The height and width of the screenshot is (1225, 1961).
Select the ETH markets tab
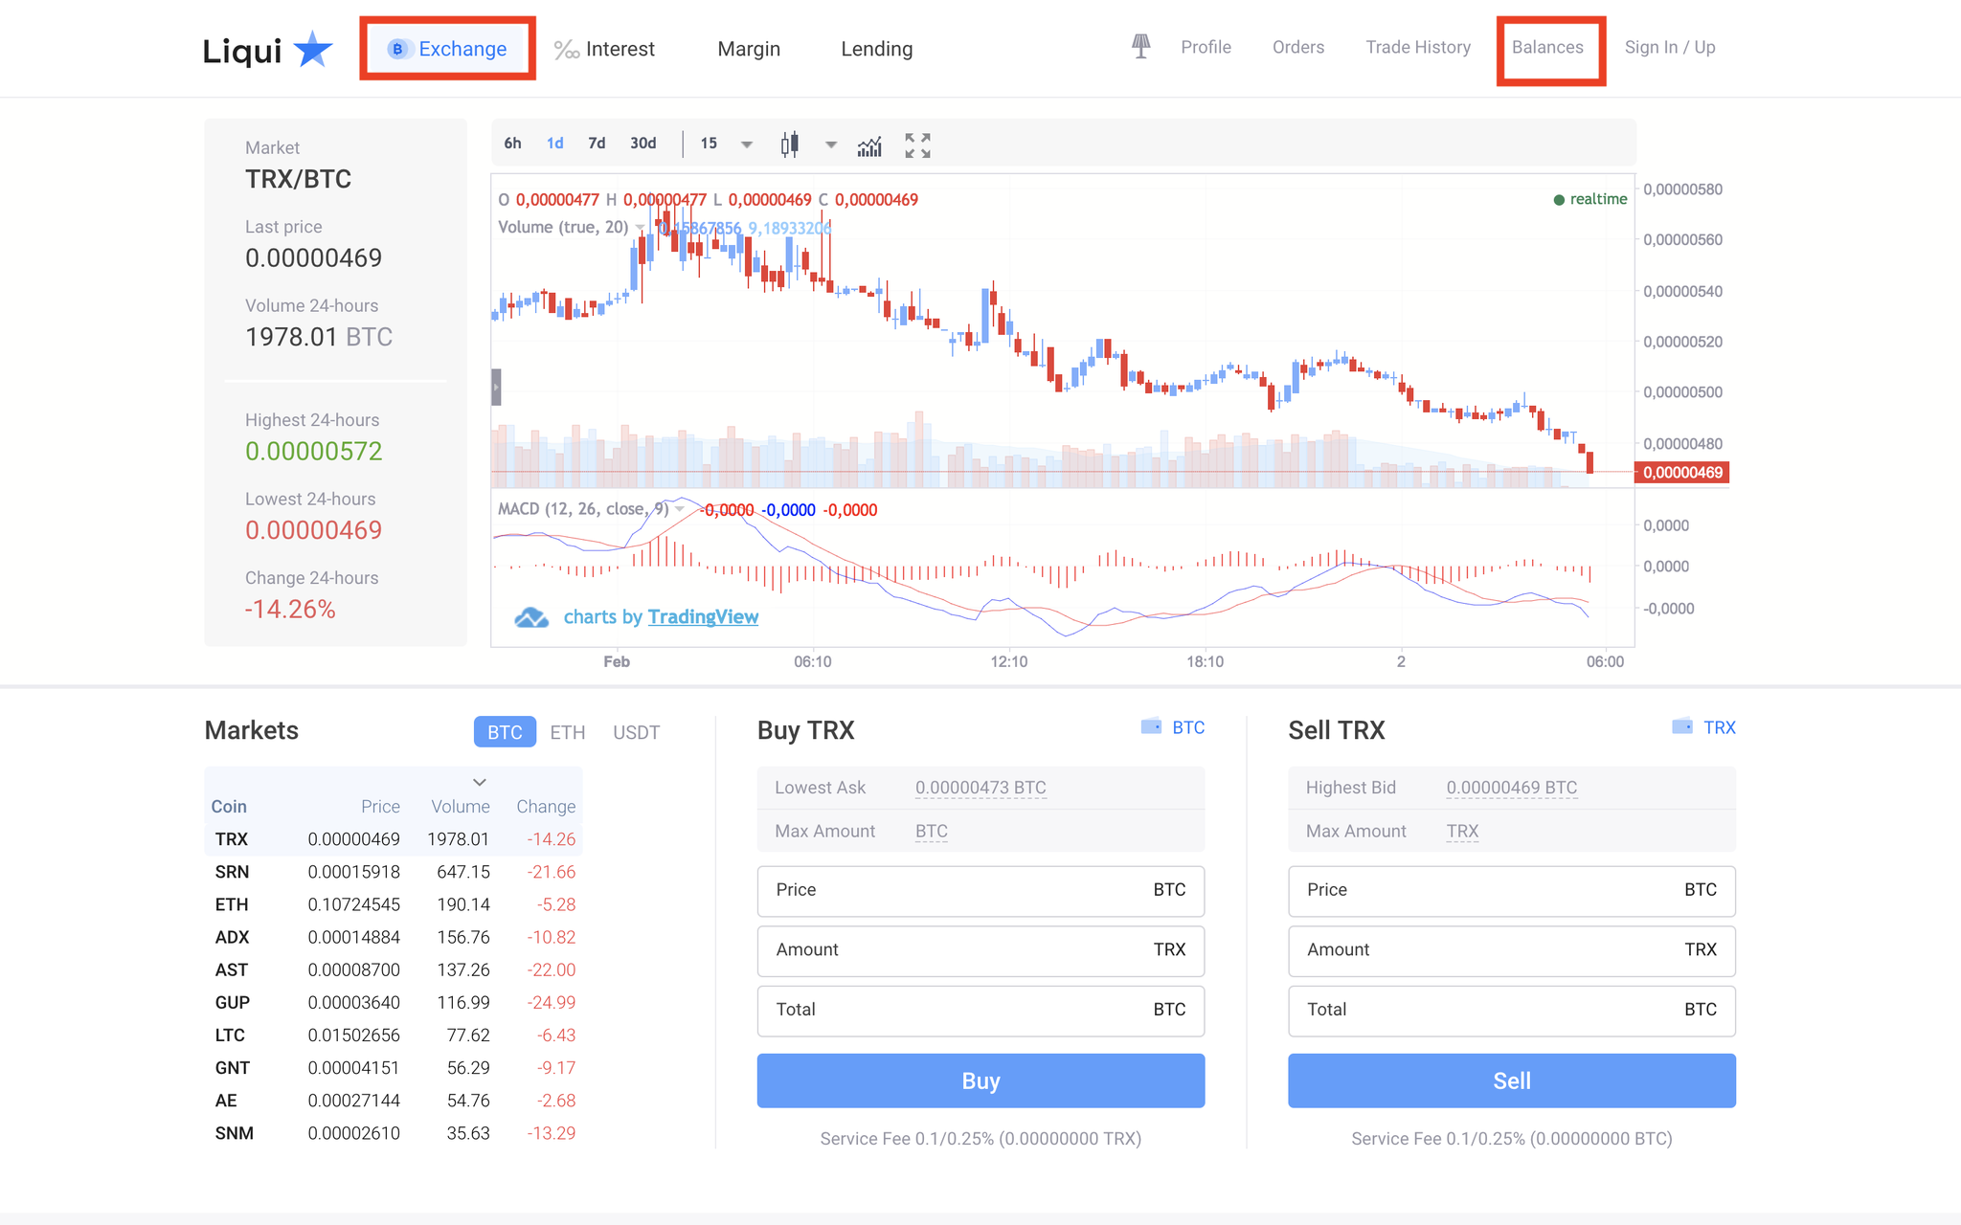click(x=567, y=732)
